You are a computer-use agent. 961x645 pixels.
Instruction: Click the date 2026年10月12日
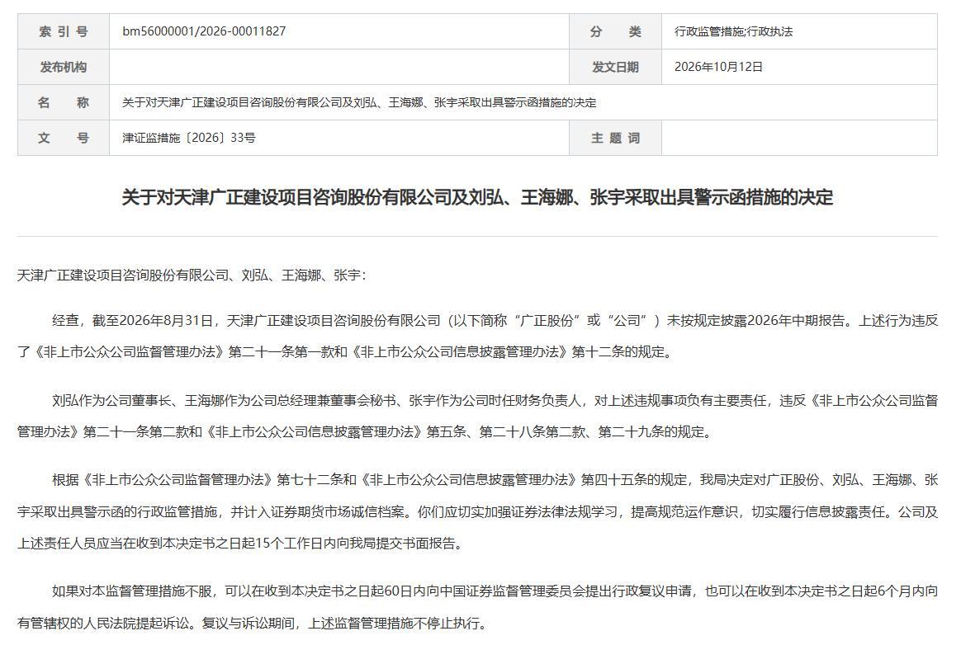(x=718, y=67)
